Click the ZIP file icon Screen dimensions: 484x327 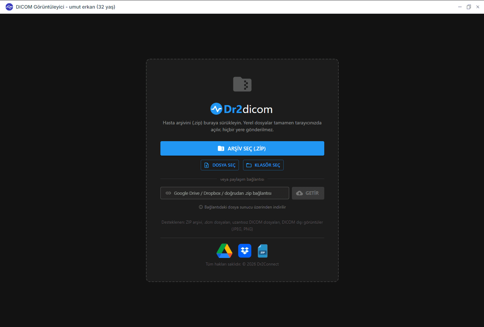click(263, 251)
